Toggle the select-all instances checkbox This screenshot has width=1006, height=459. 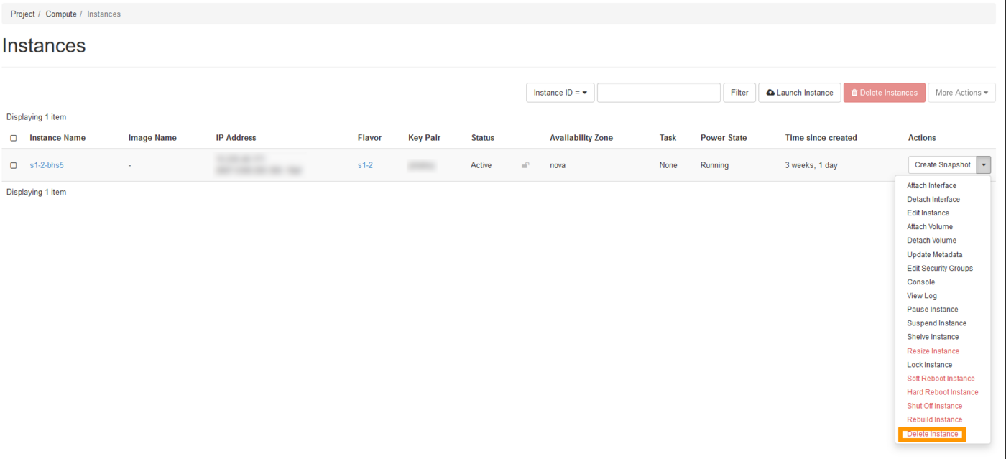14,138
